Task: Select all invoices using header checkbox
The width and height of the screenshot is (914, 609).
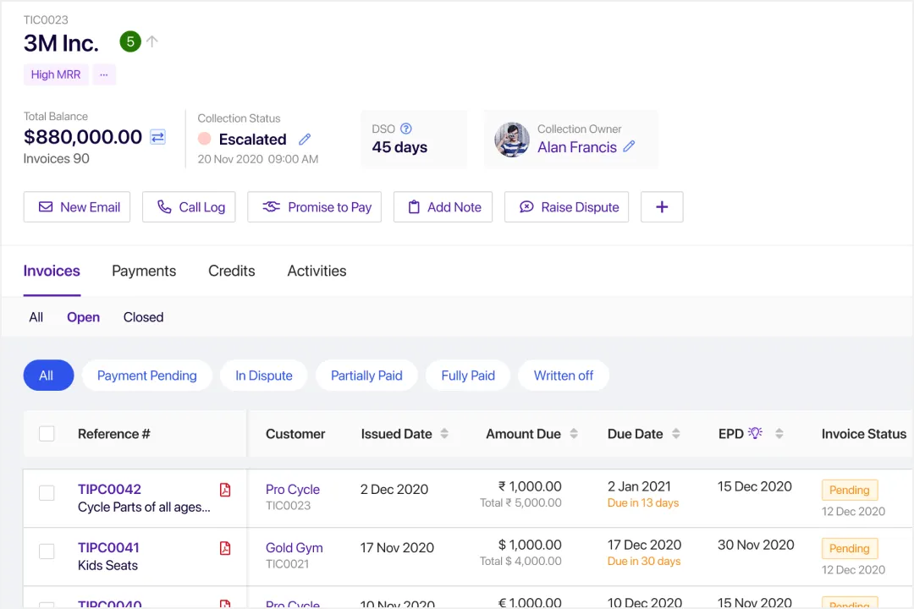Action: [47, 433]
